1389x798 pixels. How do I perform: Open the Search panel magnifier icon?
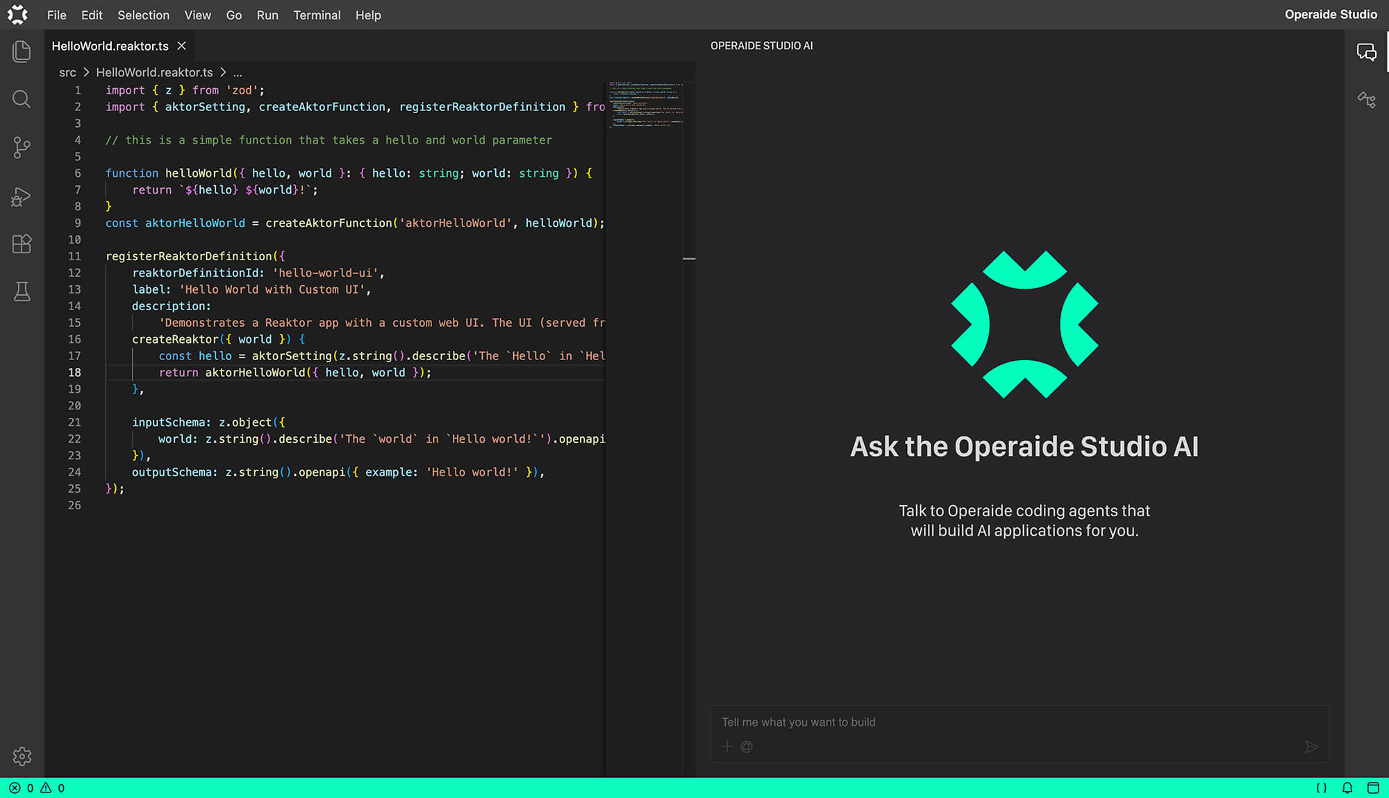(x=22, y=99)
